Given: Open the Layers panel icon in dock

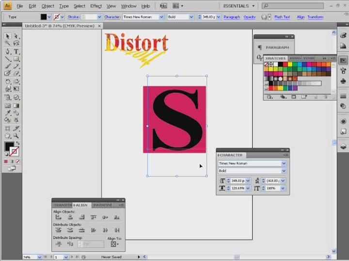Looking at the screenshot, I should tap(343, 146).
